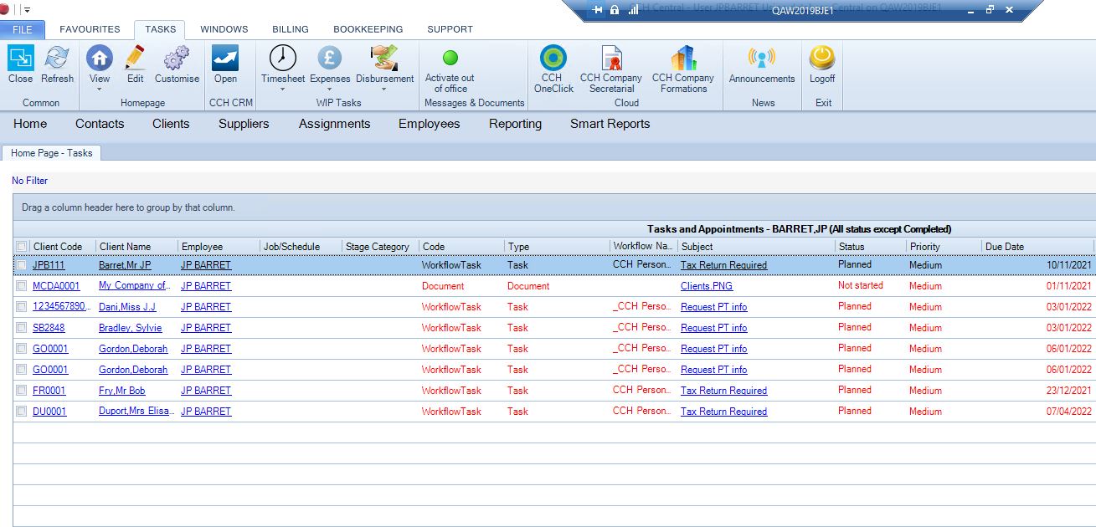This screenshot has height=527, width=1096.
Task: Click the signal strength icon in session bar
Action: pyautogui.click(x=633, y=10)
